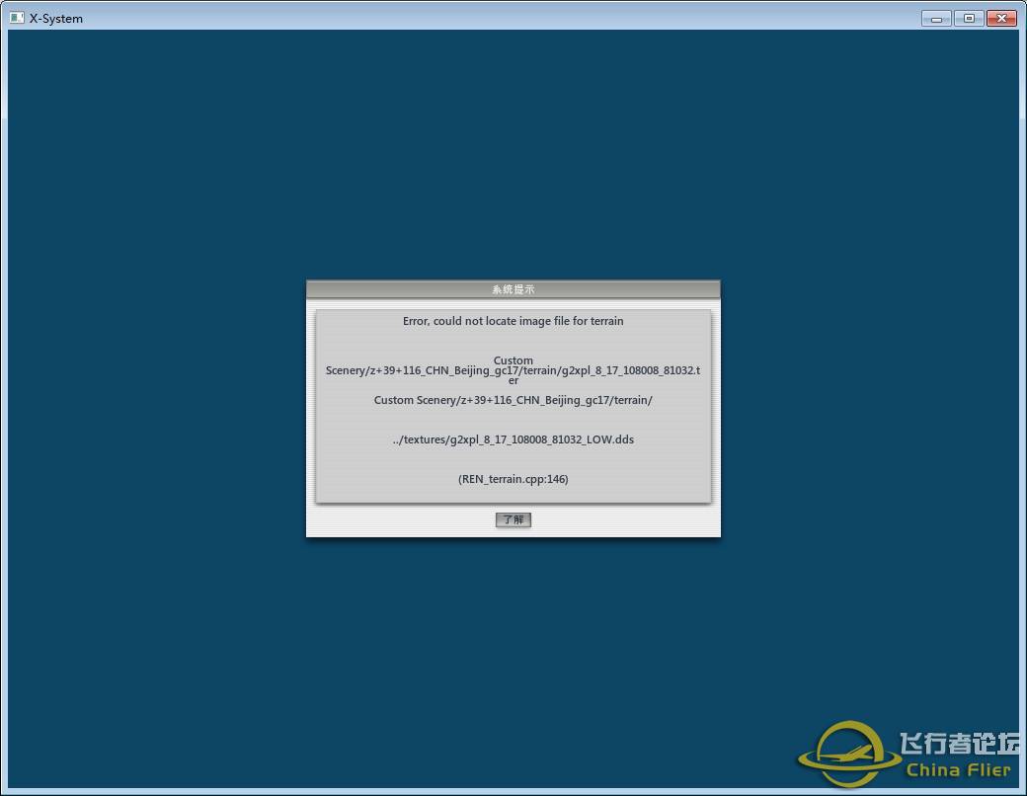Click the 了解 button to dismiss error
The height and width of the screenshot is (796, 1027).
[x=513, y=519]
